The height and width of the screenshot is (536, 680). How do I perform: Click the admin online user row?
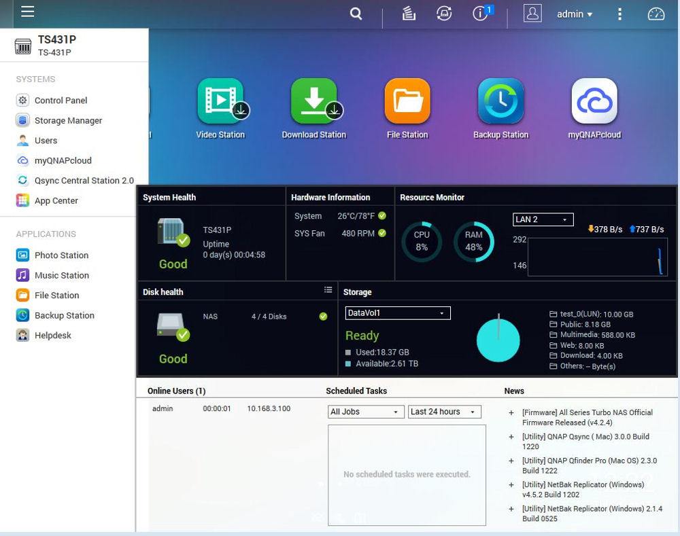(x=221, y=408)
